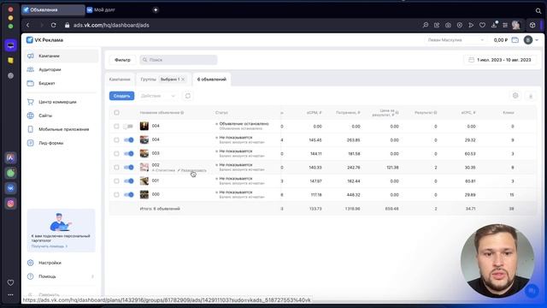This screenshot has width=547, height=308.
Task: Disable ad 003 toggle
Action: tap(128, 154)
